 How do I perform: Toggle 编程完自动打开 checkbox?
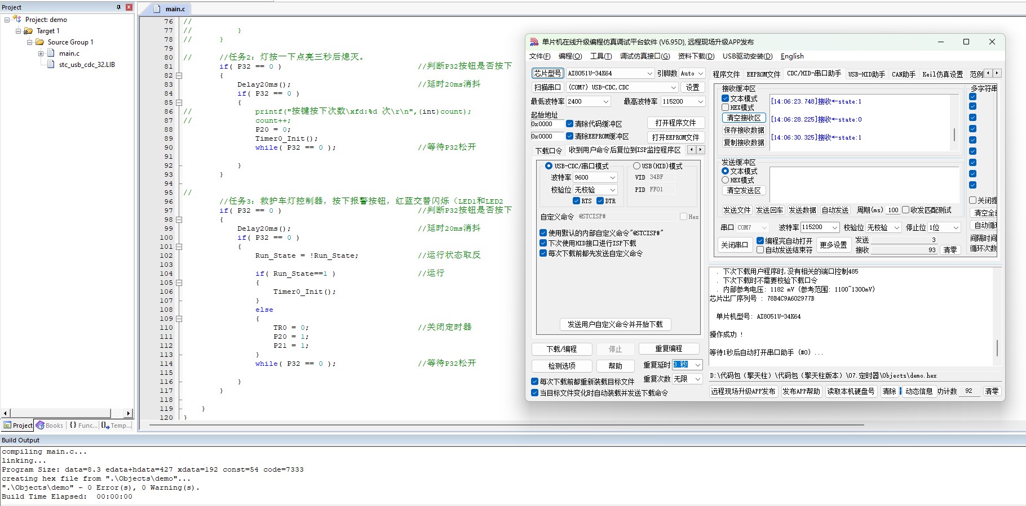(760, 241)
